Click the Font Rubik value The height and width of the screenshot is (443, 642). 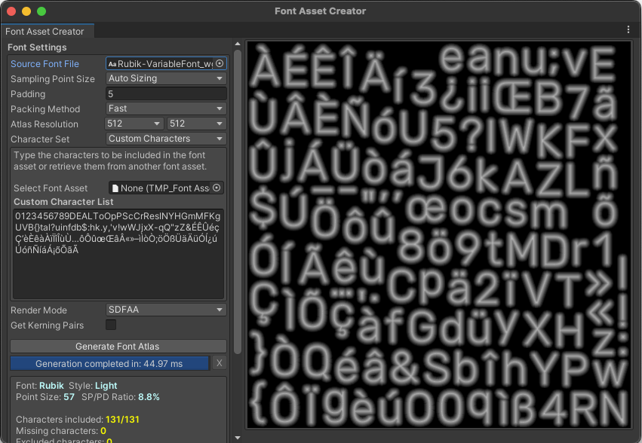(51, 385)
